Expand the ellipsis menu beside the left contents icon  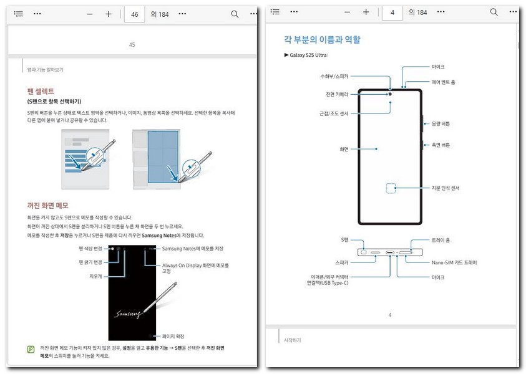click(36, 14)
